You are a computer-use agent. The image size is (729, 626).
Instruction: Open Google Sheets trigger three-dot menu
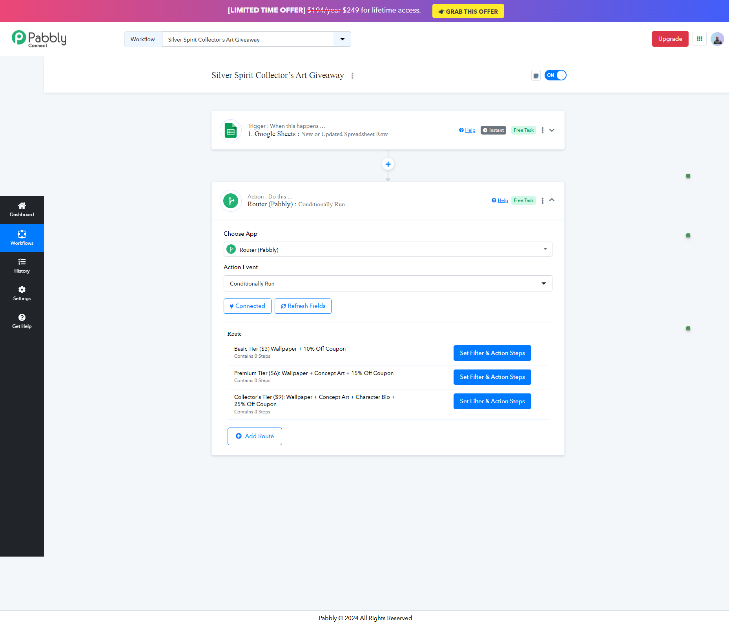(543, 130)
